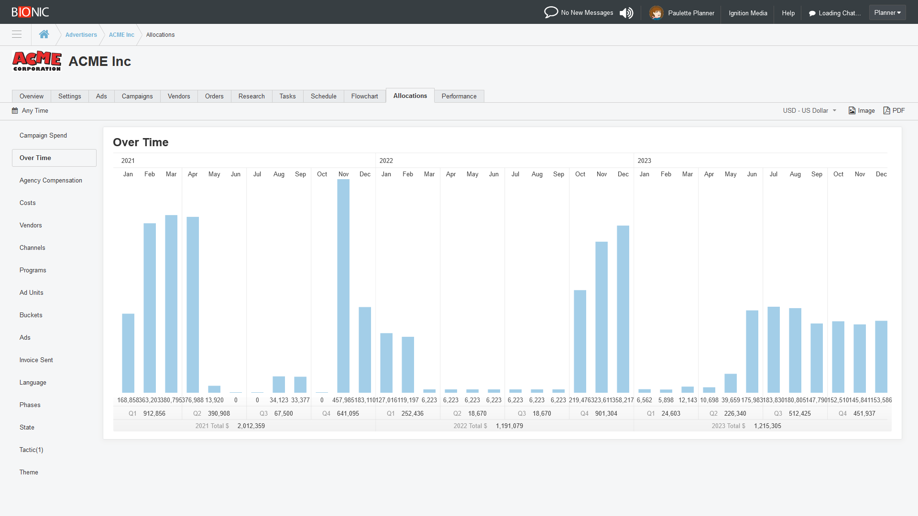
Task: Click Paulette Planner's avatar picture
Action: coord(656,12)
